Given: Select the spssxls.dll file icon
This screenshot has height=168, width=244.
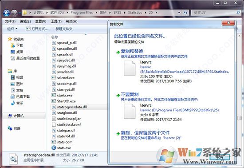Looking at the screenshot, I should [x=54, y=54].
